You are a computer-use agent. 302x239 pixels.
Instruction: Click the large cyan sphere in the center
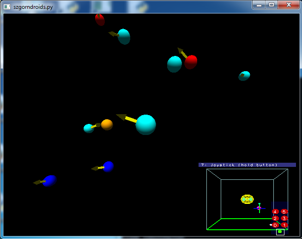[145, 125]
